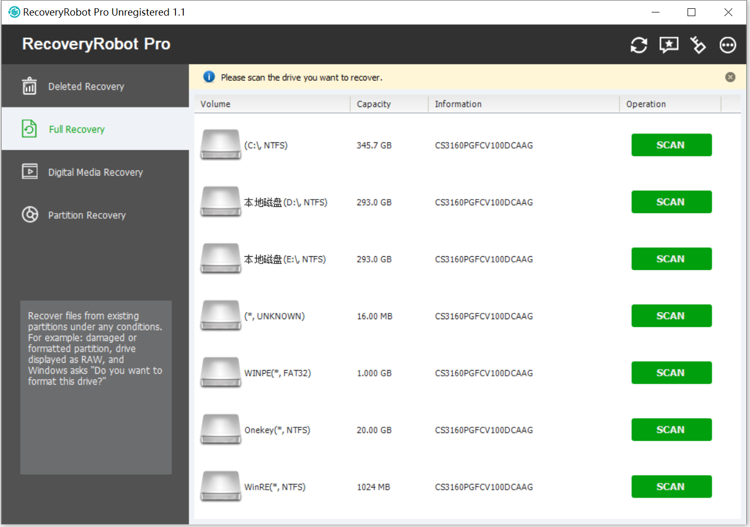Click the RecoveryRobot Pro header title
The height and width of the screenshot is (527, 750).
(96, 44)
